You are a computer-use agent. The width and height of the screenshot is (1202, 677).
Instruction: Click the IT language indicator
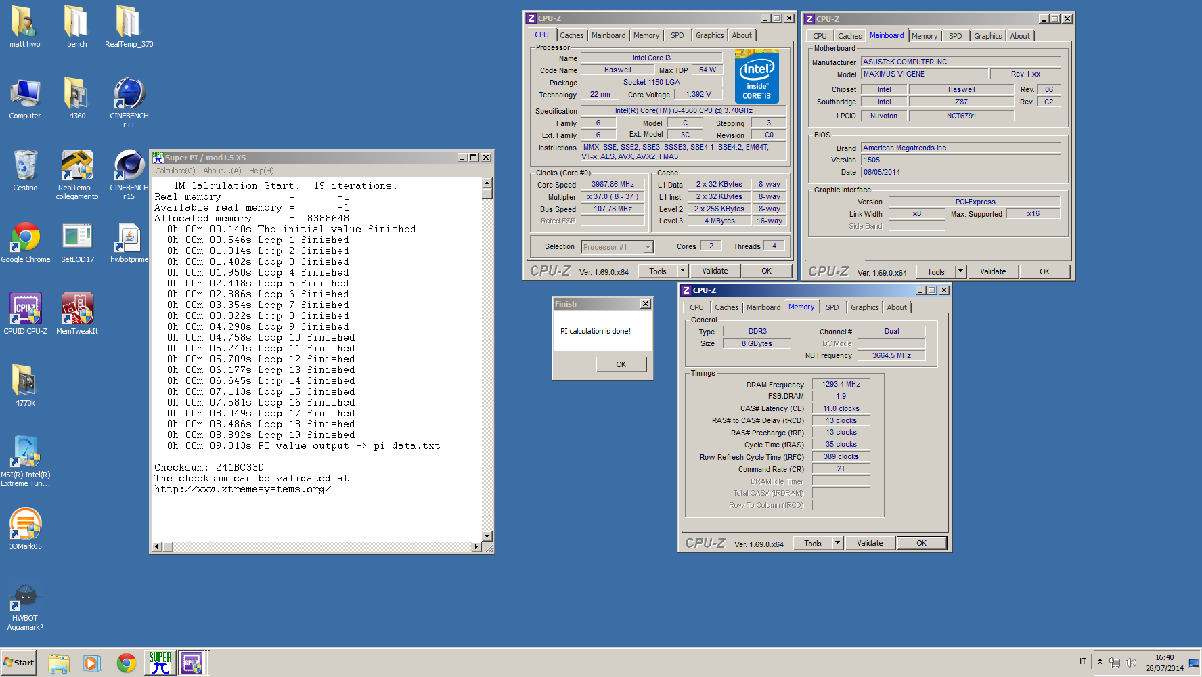1083,661
